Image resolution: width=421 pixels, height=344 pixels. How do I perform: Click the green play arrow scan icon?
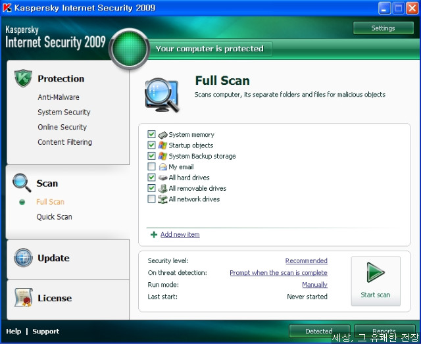[x=376, y=272]
